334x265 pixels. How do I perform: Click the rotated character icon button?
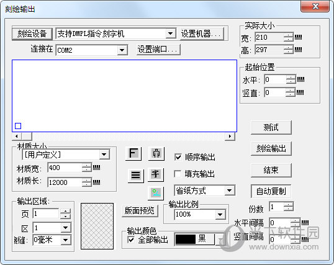click(156, 174)
